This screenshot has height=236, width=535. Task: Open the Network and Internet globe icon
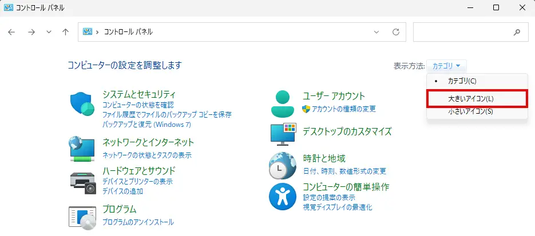[82, 149]
